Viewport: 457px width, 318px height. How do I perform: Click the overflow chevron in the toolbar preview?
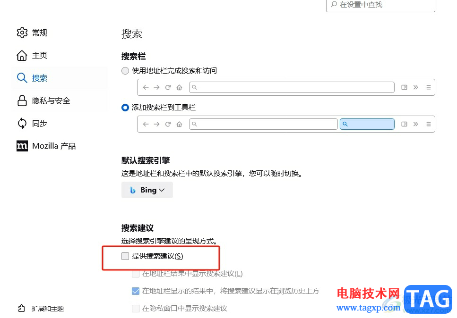[416, 87]
